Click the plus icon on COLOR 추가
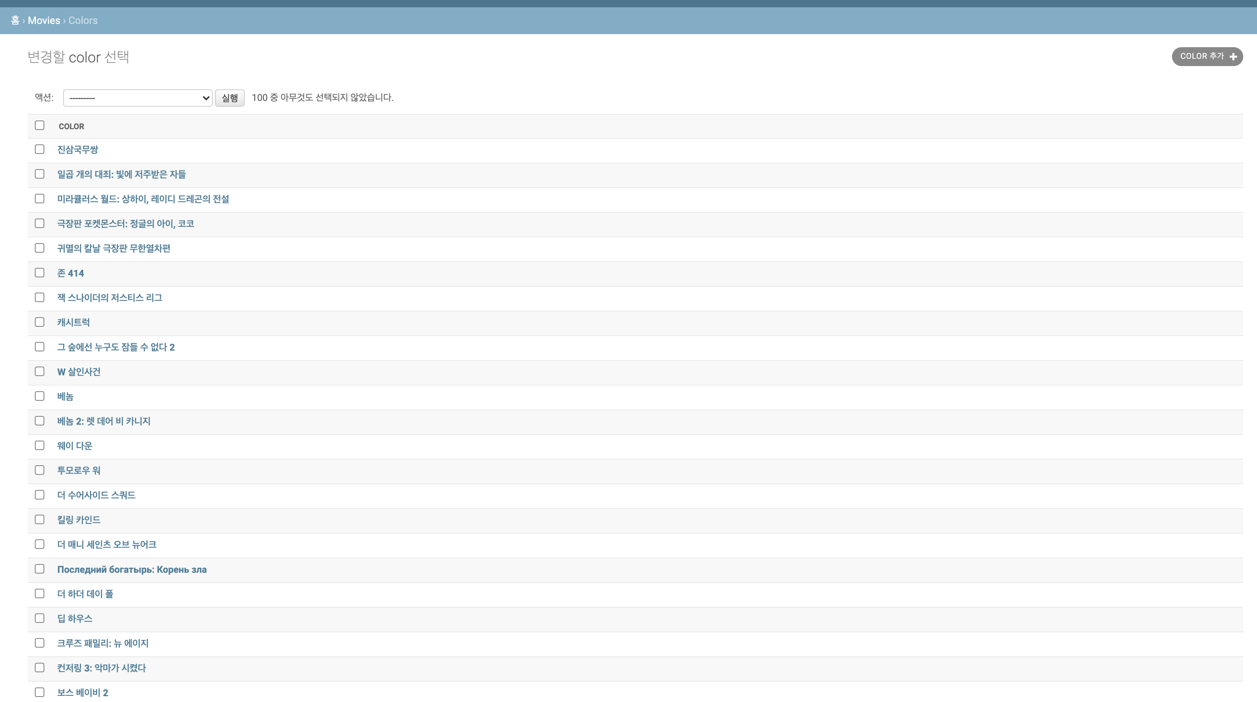Image resolution: width=1257 pixels, height=702 pixels. [1233, 57]
